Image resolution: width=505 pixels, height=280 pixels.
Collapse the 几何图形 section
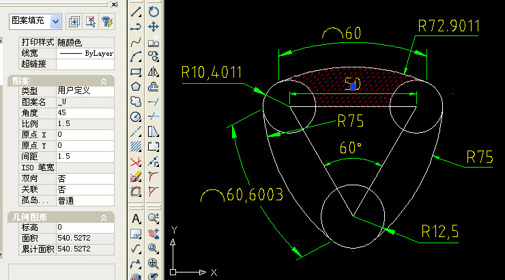tap(104, 217)
